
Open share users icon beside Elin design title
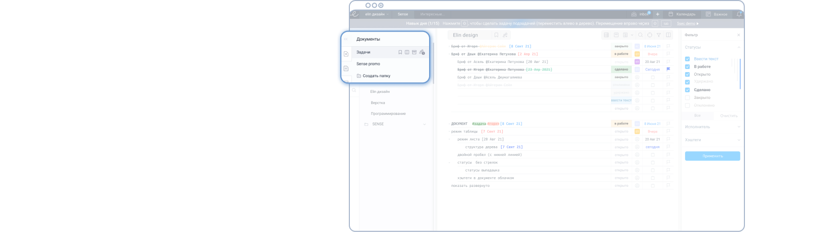(505, 35)
